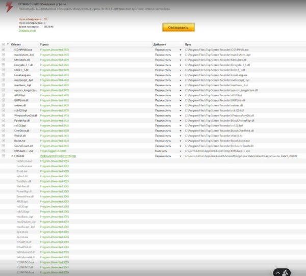Select the DIFxAPI64.dll child entry
The image size is (306, 276).
(24, 247)
